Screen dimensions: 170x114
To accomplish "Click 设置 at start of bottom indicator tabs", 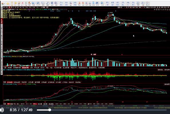I will [5, 104].
